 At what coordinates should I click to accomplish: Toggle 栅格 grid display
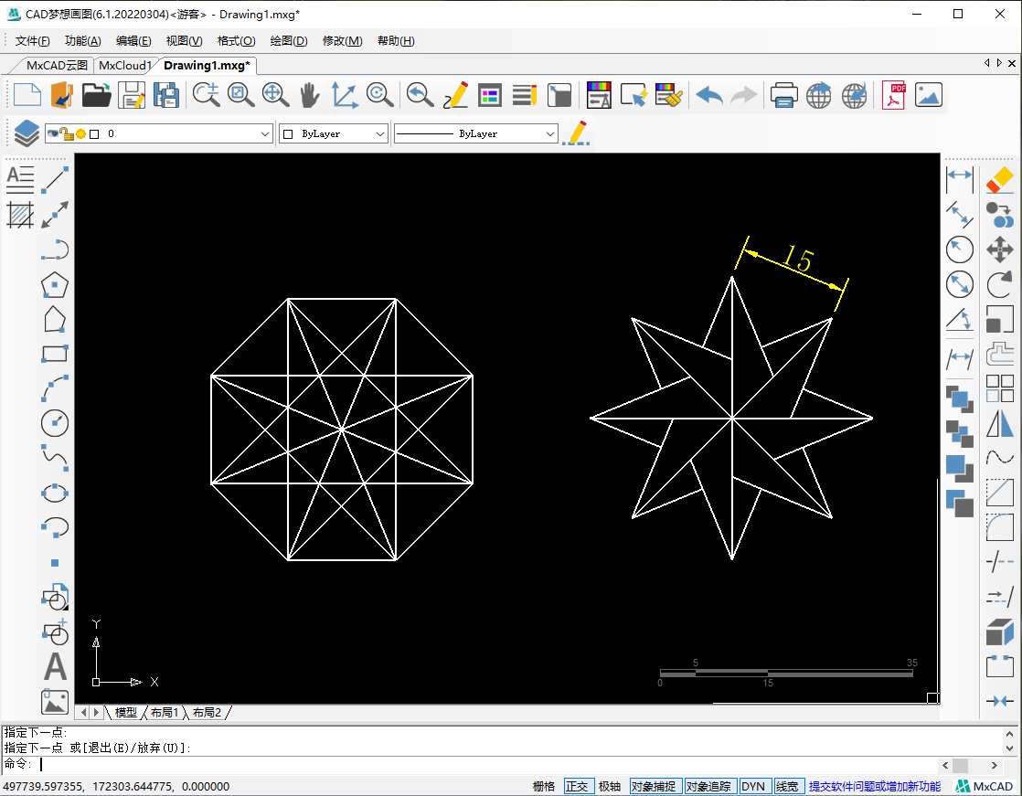pos(544,786)
